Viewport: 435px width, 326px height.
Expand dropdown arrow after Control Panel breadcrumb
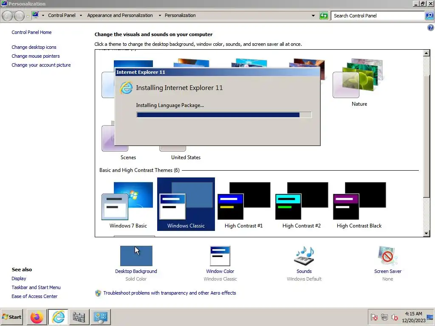(x=81, y=16)
